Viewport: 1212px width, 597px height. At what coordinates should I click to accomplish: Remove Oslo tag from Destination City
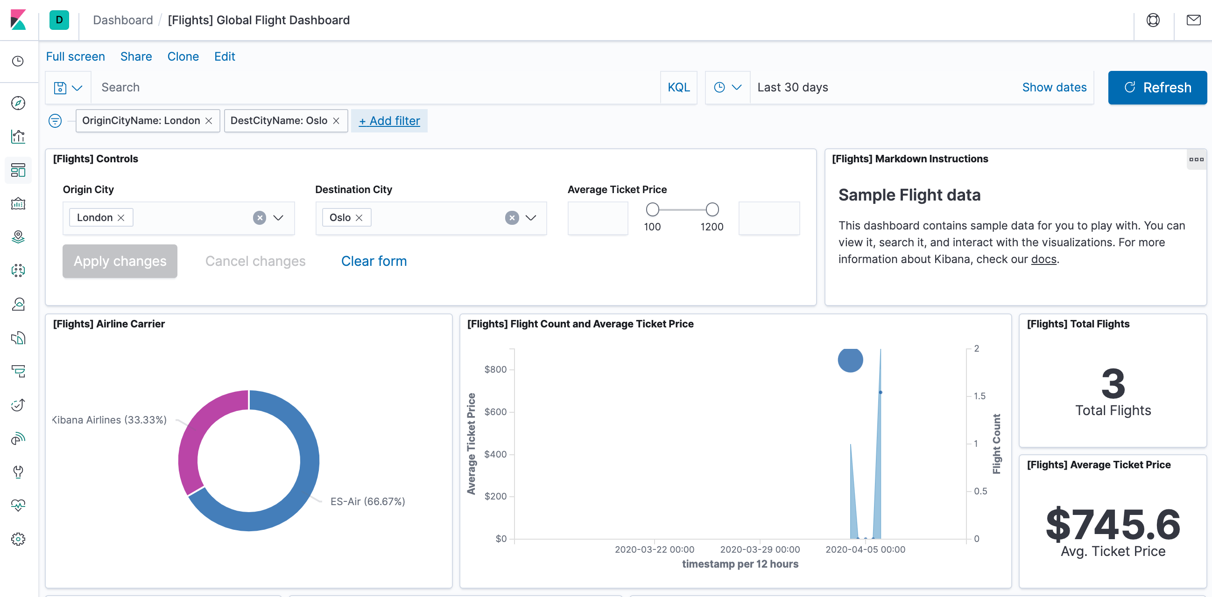tap(359, 218)
